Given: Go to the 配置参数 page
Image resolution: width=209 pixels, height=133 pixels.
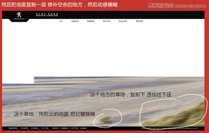Looking at the screenshot, I should tap(91, 21).
